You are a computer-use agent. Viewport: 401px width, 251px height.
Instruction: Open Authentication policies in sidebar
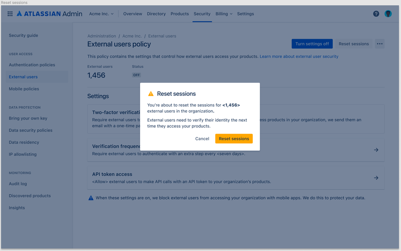pyautogui.click(x=32, y=65)
